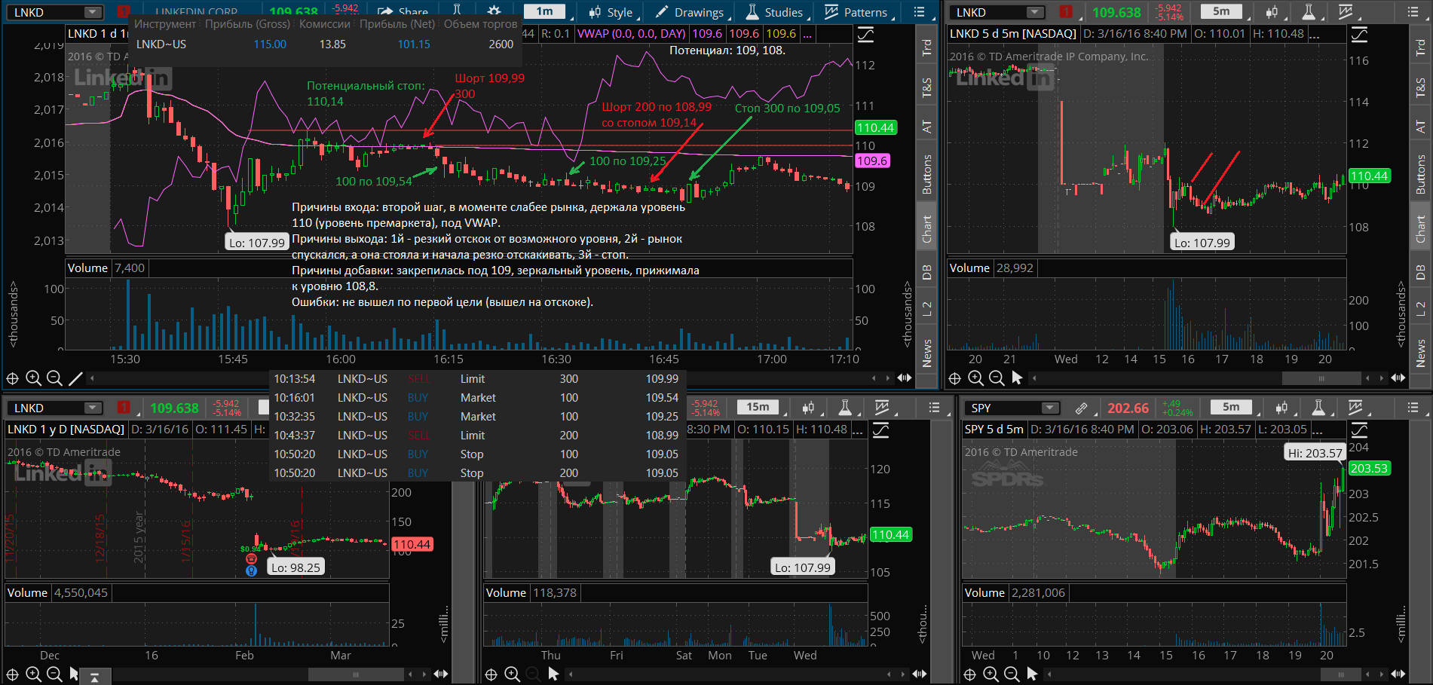This screenshot has width=1433, height=685.
Task: Select the line drawing tool below LNKD 1m chart
Action: (x=75, y=378)
